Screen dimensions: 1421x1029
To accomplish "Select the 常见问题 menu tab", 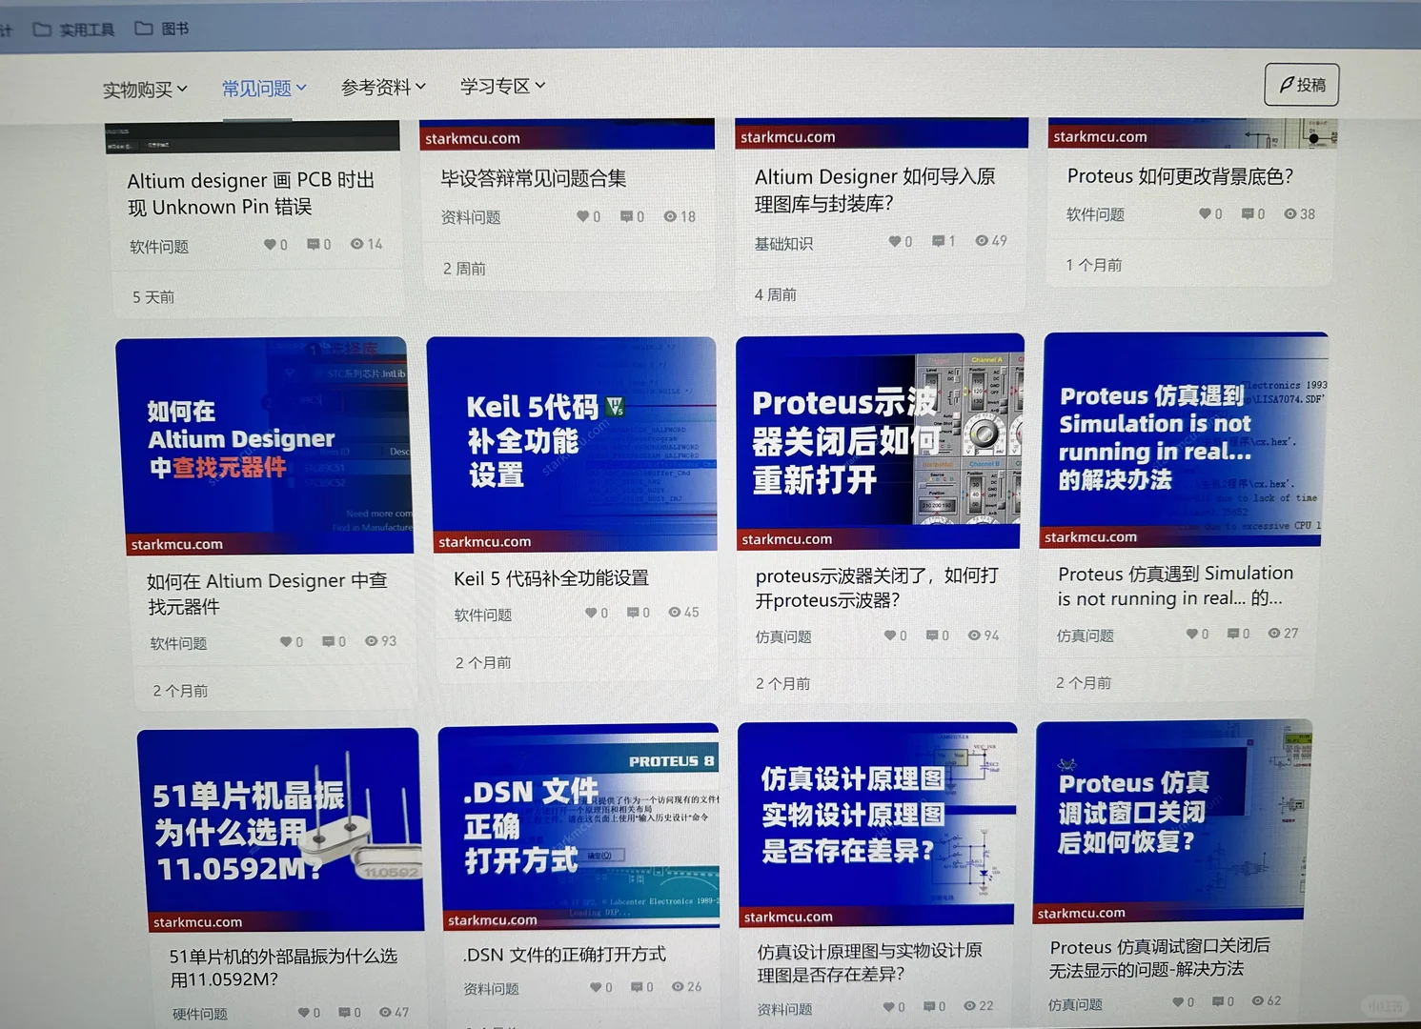I will click(x=257, y=88).
